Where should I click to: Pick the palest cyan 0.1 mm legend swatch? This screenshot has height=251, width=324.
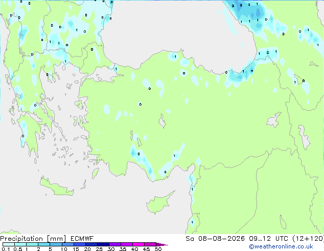coord(9,244)
